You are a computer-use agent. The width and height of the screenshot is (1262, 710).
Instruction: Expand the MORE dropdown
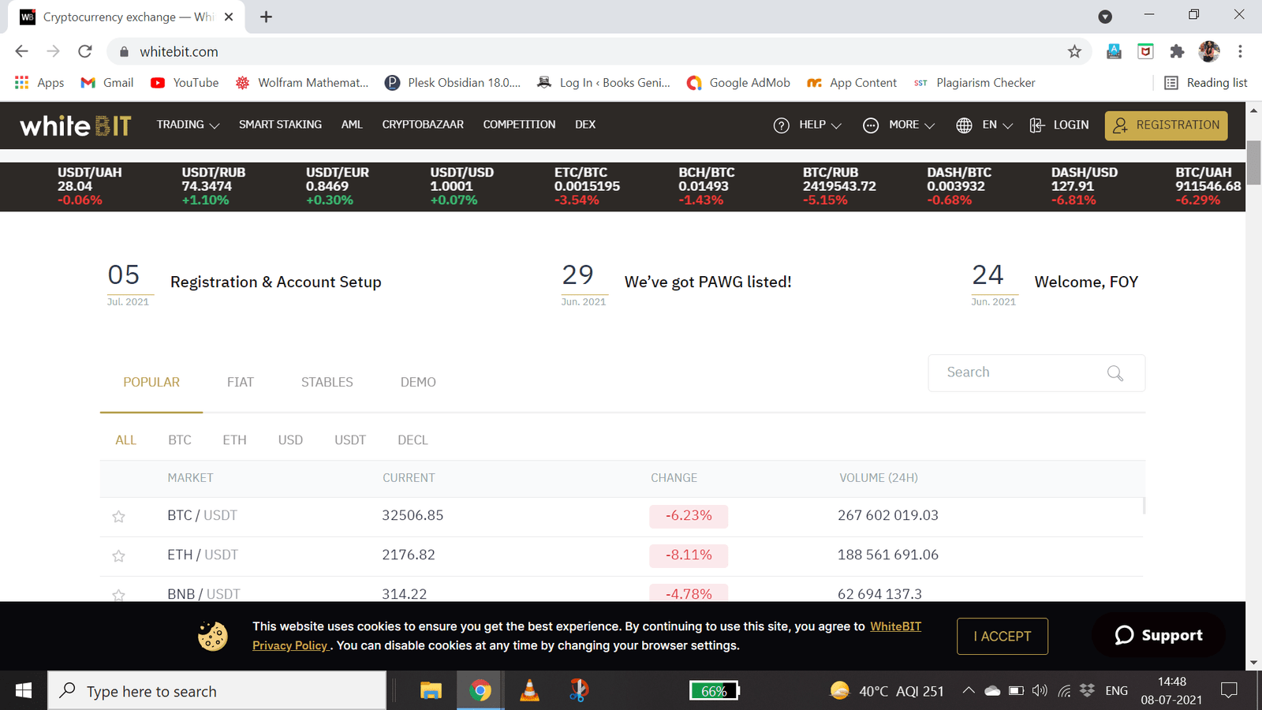(x=899, y=125)
